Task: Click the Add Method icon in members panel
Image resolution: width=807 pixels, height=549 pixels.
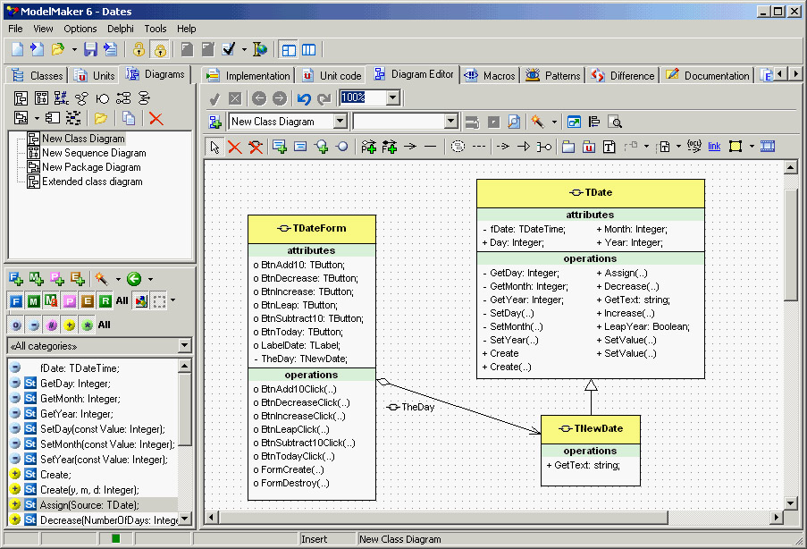Action: click(37, 279)
